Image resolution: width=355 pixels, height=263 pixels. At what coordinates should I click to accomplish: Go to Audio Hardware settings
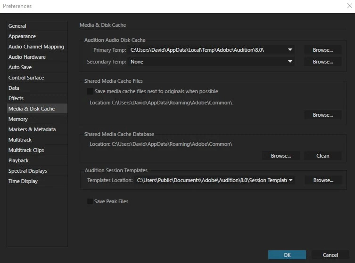pos(37,57)
